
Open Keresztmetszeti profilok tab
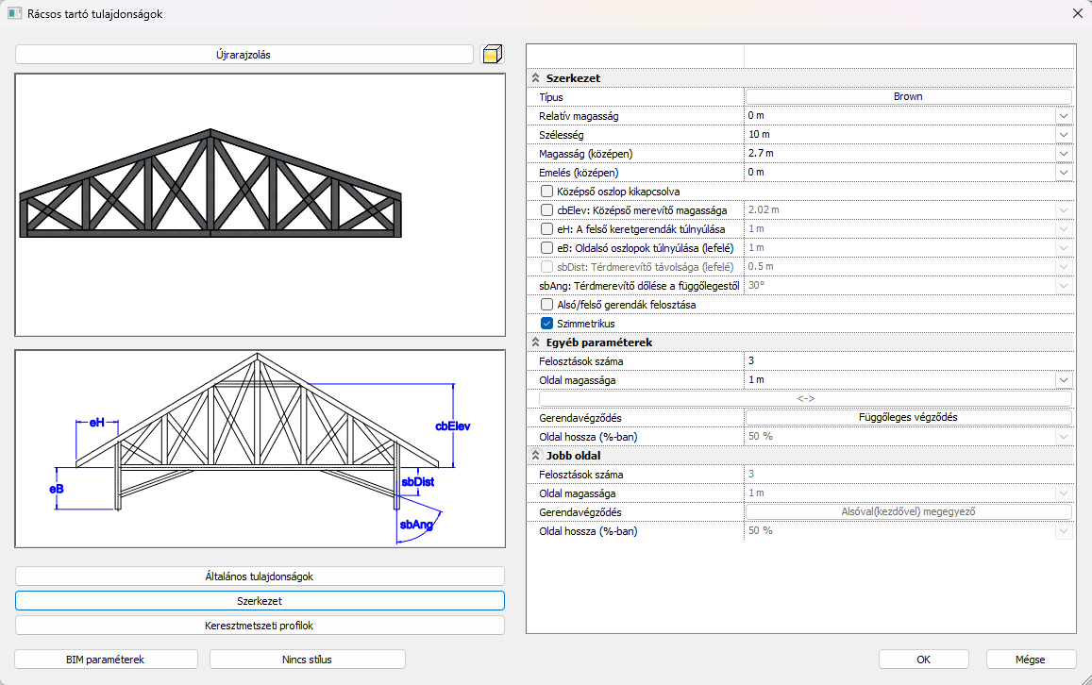[x=260, y=625]
